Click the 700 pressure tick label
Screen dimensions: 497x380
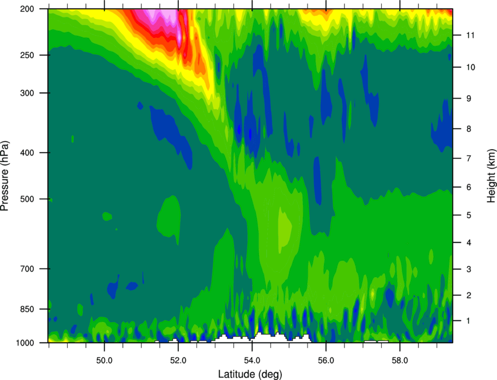tap(27, 269)
